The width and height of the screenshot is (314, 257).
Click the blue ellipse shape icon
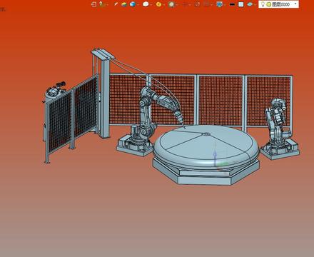[x=250, y=4]
